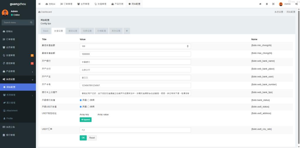
Task: Click the USDT汇率 input field
Action: [135, 130]
